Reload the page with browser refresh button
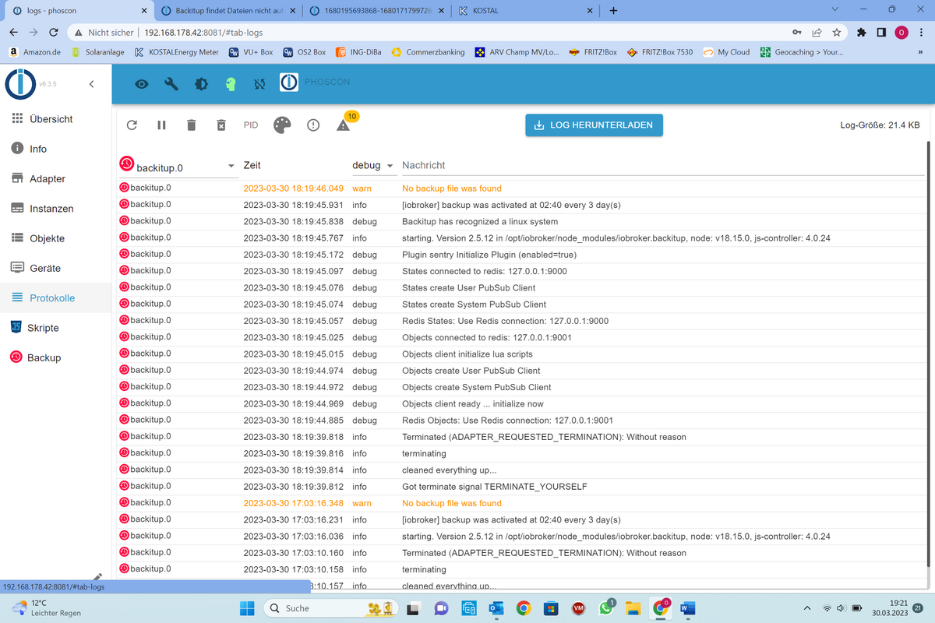This screenshot has height=623, width=935. pos(53,33)
